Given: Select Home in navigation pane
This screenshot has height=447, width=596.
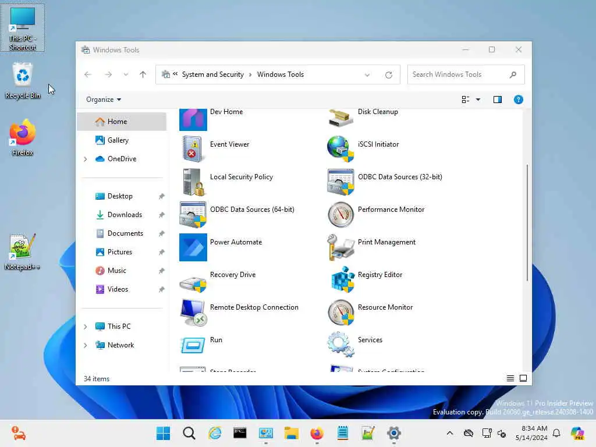Looking at the screenshot, I should click(122, 122).
